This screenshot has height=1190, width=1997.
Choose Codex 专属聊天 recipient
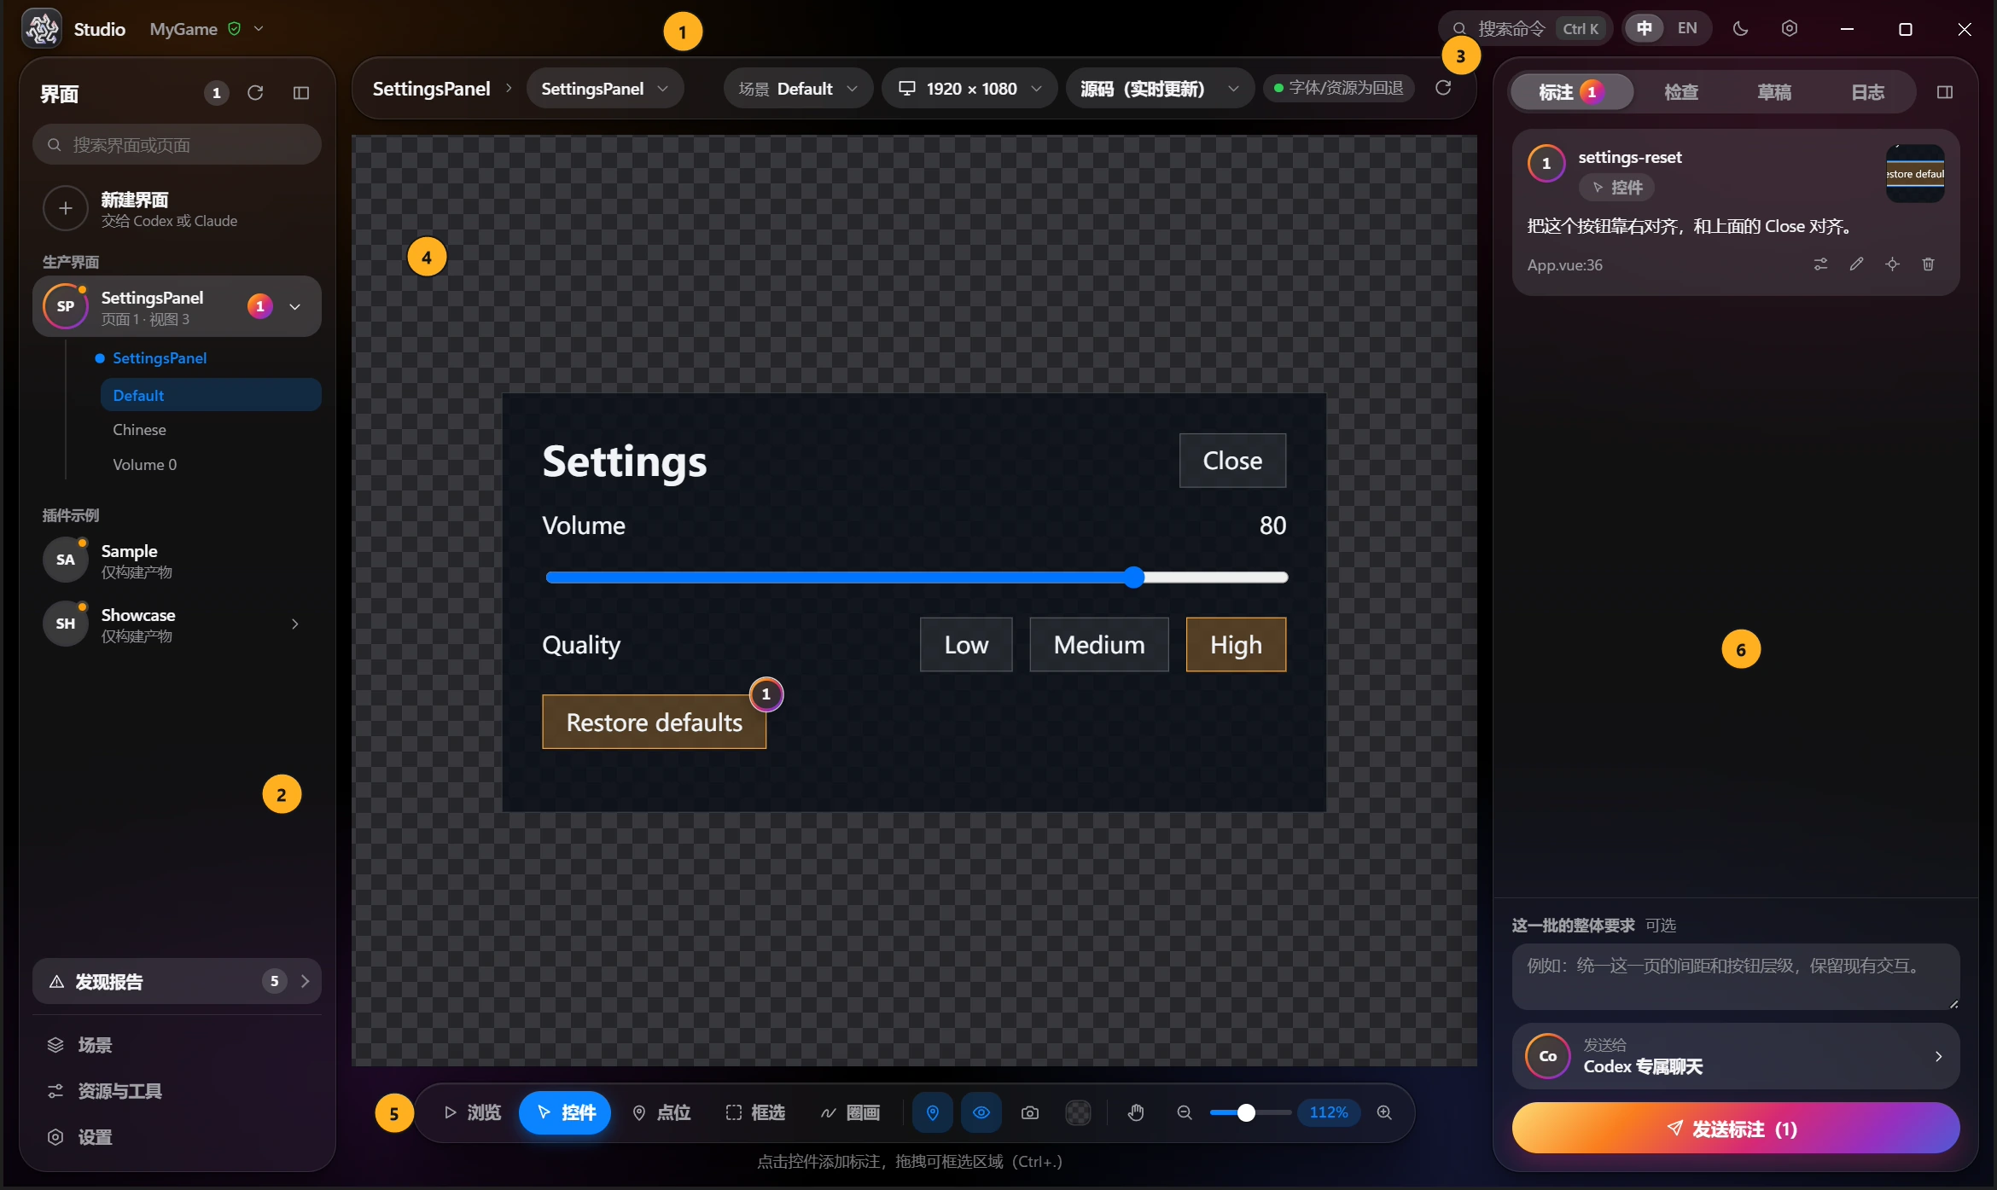point(1735,1056)
